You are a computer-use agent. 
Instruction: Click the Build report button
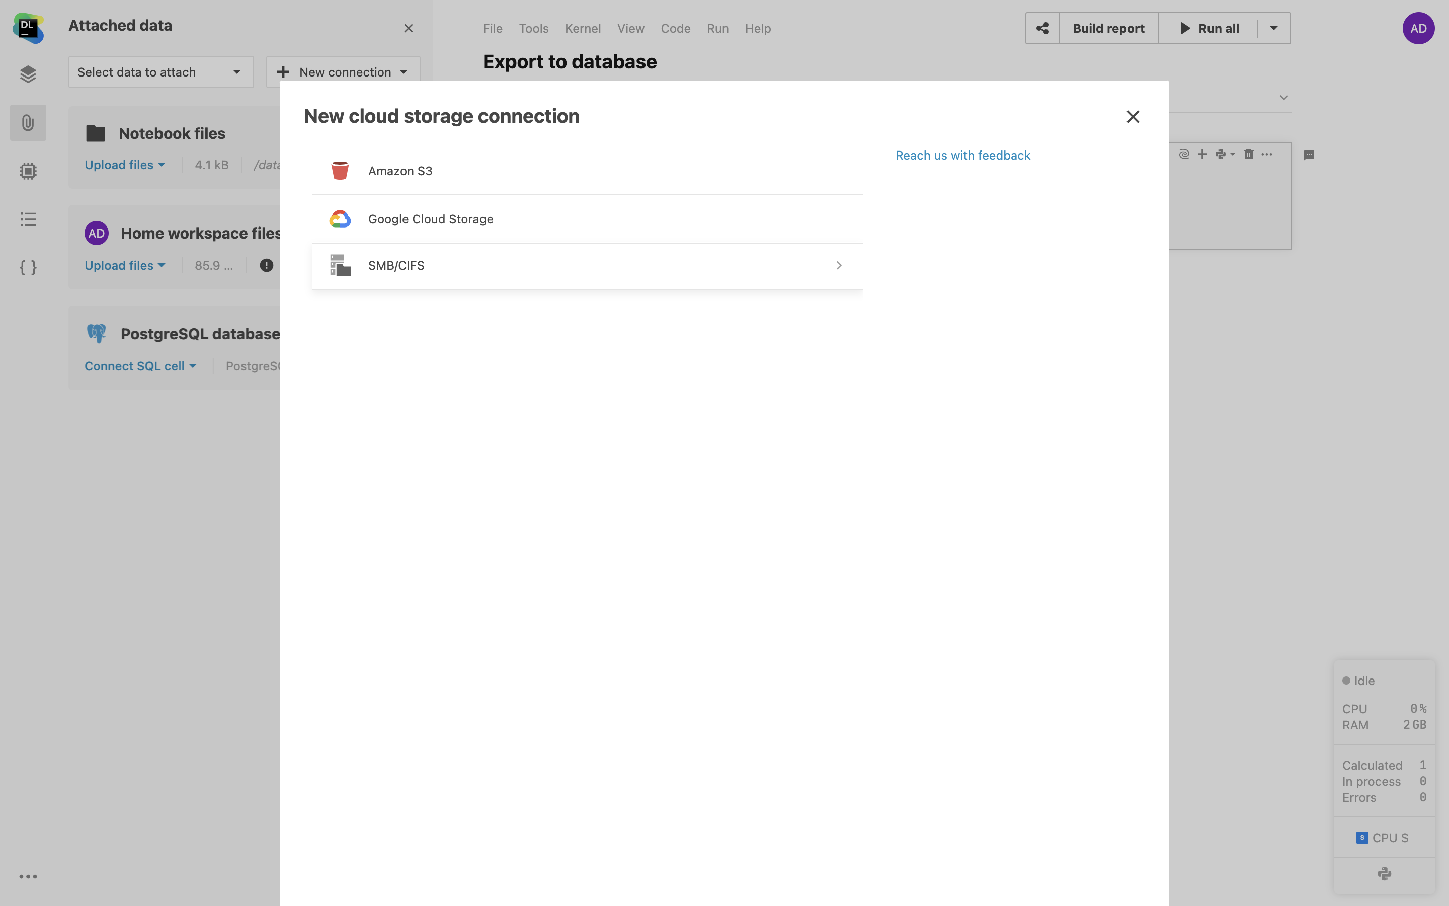coord(1108,28)
